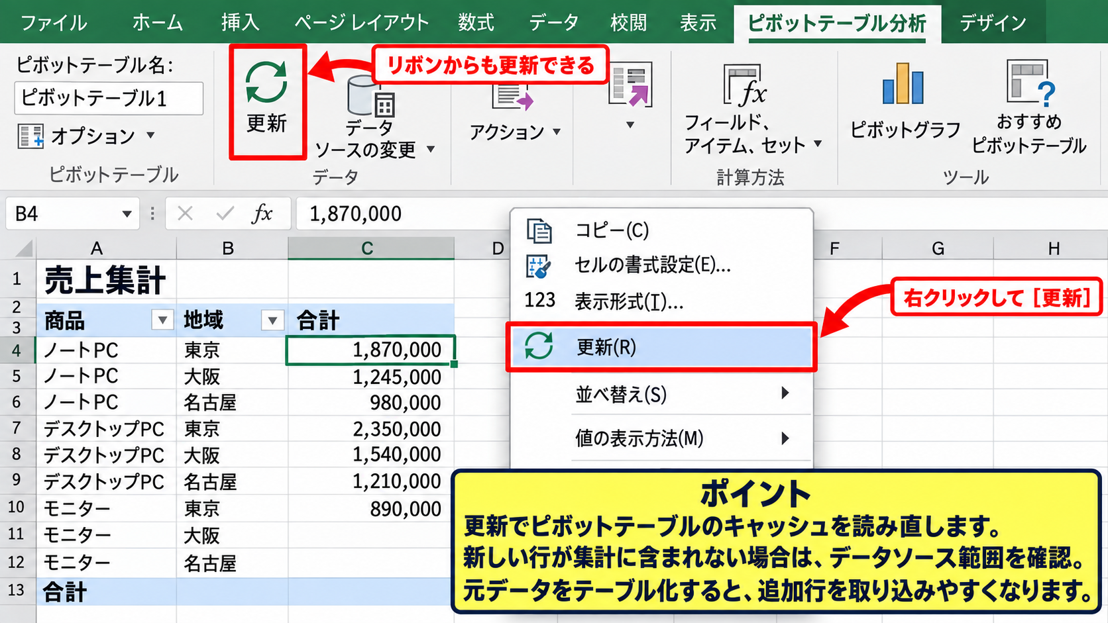Select cell 売上集計 title
Image resolution: width=1108 pixels, height=623 pixels.
tap(106, 280)
